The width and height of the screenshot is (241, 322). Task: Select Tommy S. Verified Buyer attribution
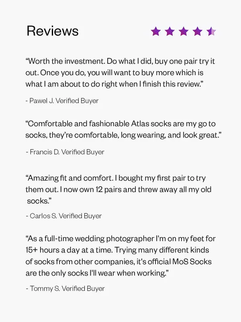tap(65, 289)
